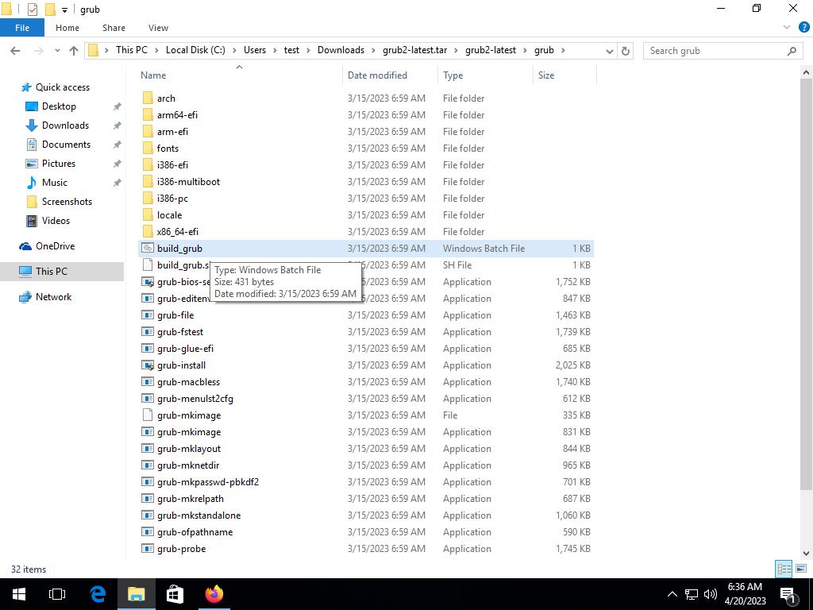Switch to details view layout
Viewport: 813px width, 610px height.
tap(784, 569)
